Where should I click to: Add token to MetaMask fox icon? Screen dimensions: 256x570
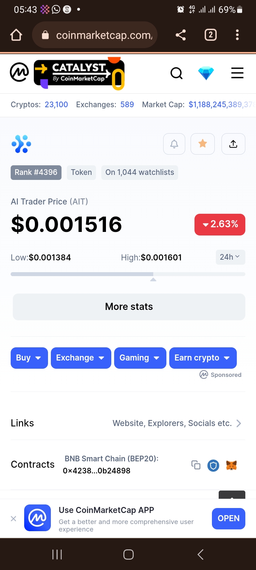pyautogui.click(x=231, y=465)
